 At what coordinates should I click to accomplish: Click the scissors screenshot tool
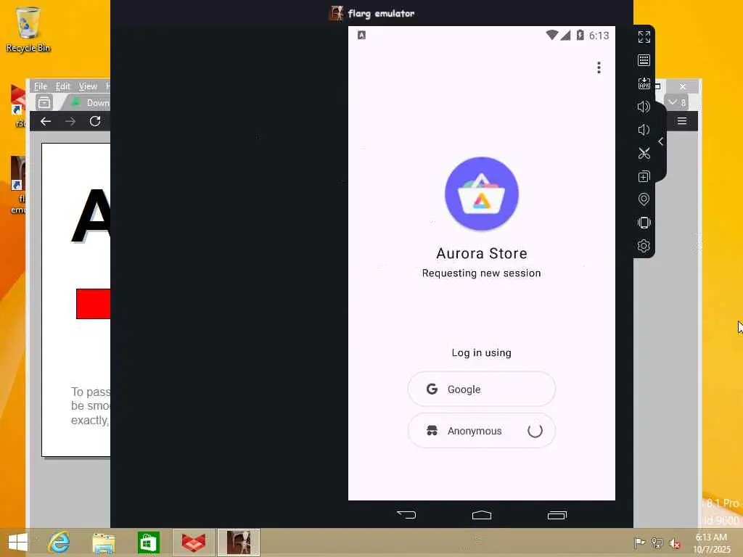click(644, 153)
